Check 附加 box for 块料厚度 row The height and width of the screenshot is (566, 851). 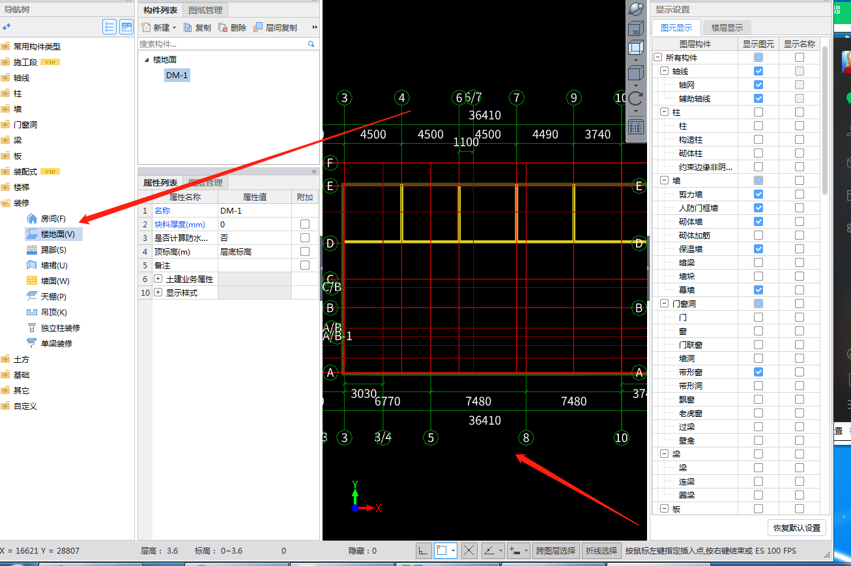pos(304,225)
